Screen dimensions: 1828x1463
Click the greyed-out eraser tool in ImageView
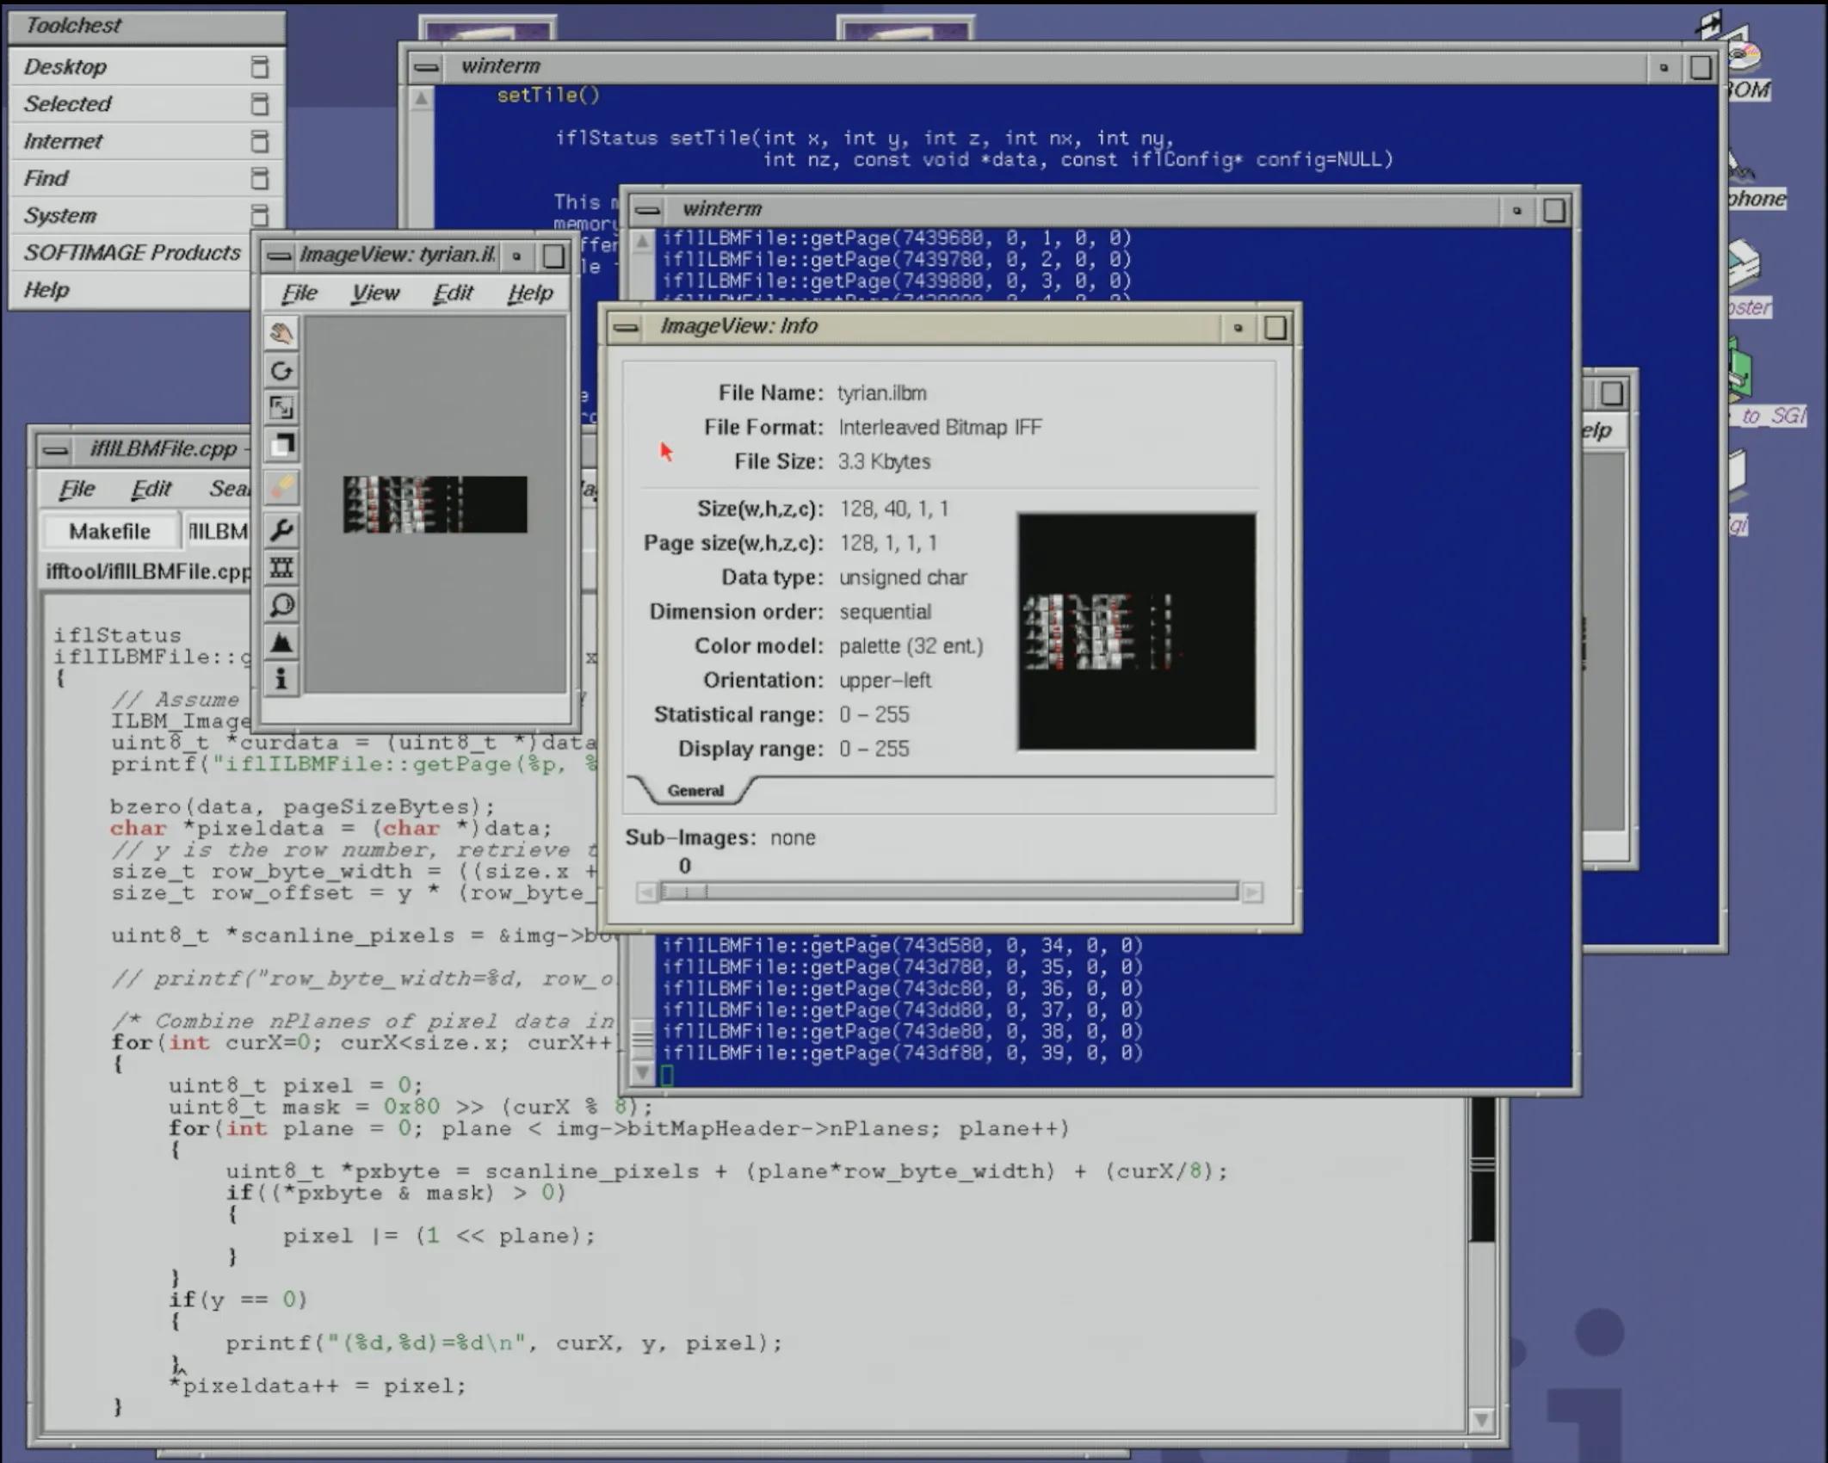[x=281, y=488]
